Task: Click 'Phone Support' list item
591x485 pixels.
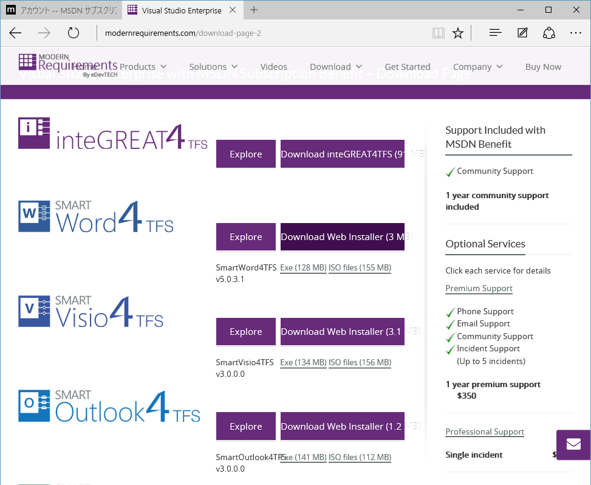Action: pyautogui.click(x=485, y=312)
